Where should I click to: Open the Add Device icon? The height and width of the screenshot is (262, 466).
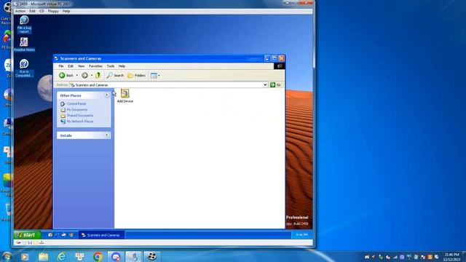(x=125, y=96)
